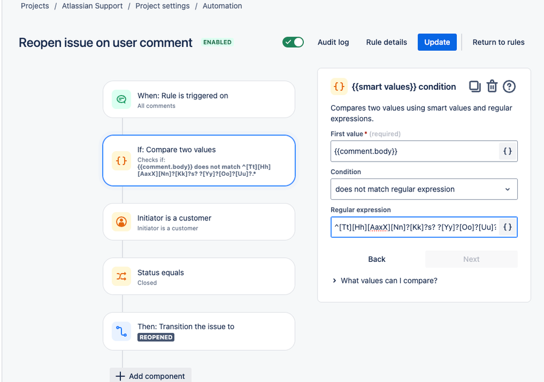Delete condition using the trash icon
Screen dimensions: 544x382
[492, 87]
